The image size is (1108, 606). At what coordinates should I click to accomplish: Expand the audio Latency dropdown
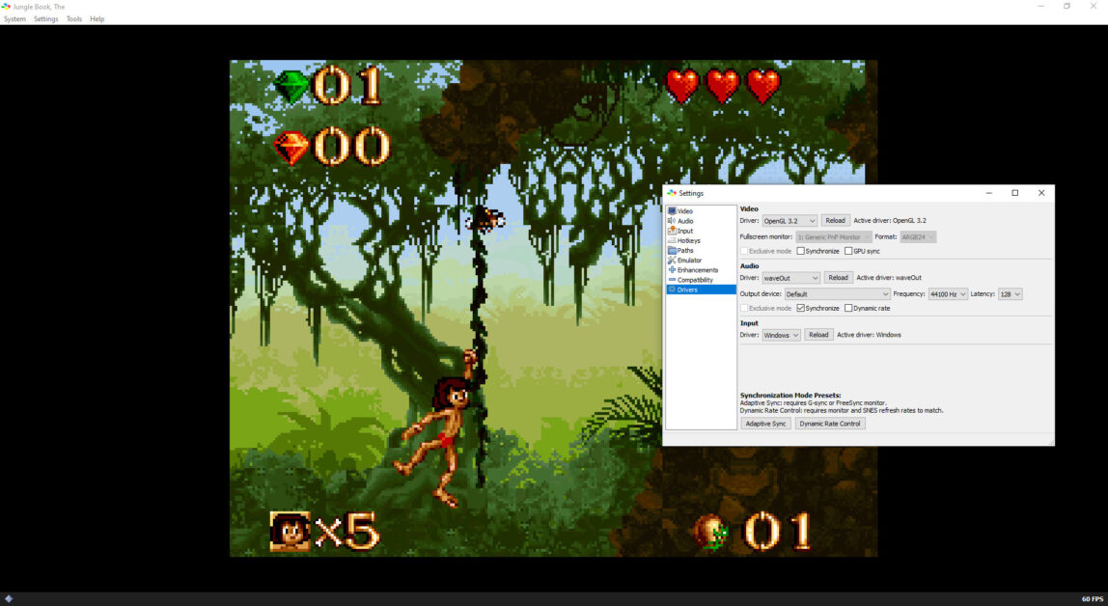(1010, 294)
